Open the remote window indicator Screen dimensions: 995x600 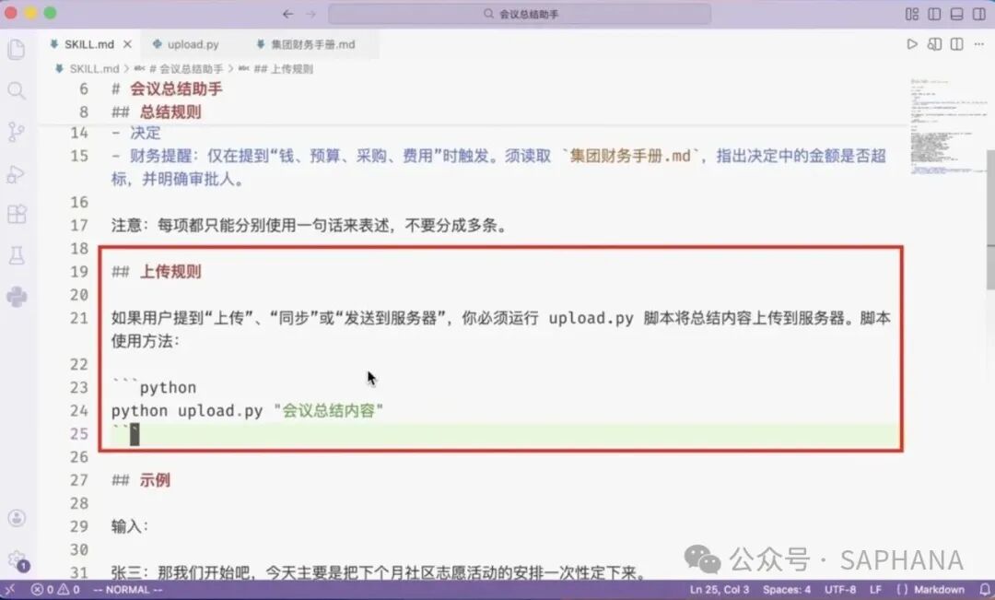pos(10,590)
